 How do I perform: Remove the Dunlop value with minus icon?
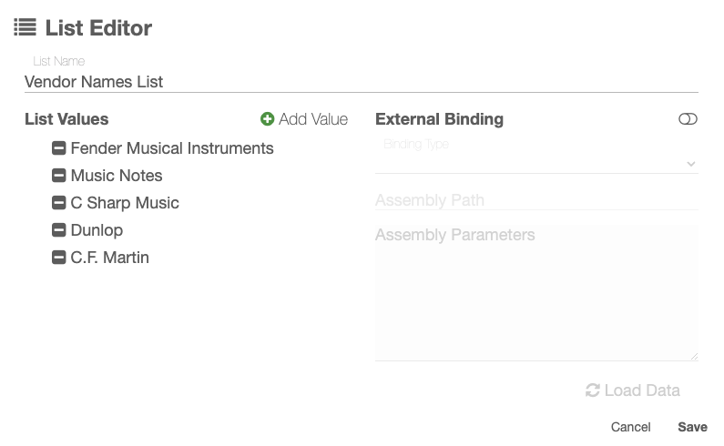[59, 230]
